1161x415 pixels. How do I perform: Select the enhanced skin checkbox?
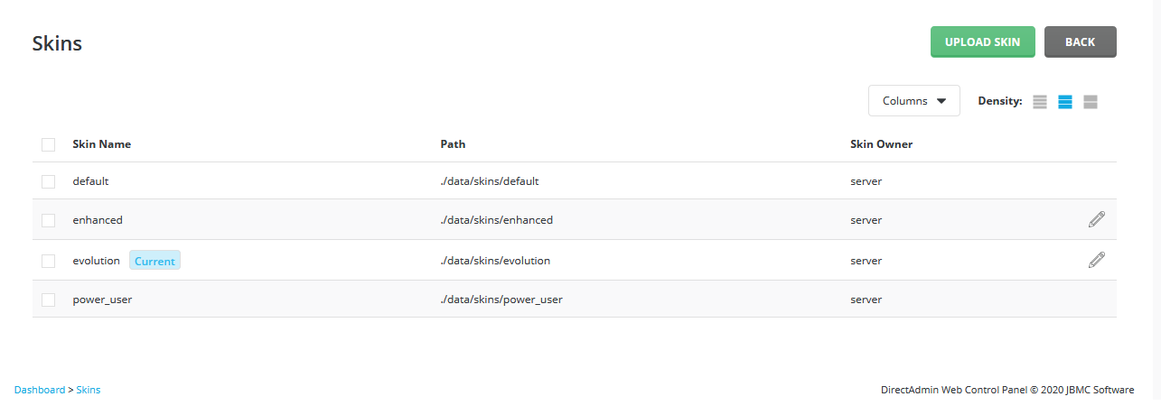[x=49, y=220]
